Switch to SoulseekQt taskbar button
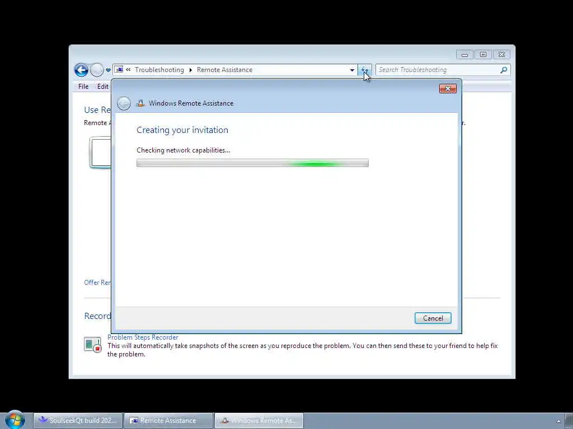The image size is (573, 429). (x=78, y=421)
